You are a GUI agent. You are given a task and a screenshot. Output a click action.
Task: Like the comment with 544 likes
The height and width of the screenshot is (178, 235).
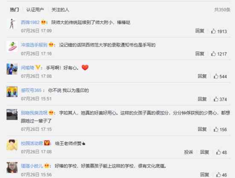(x=216, y=76)
